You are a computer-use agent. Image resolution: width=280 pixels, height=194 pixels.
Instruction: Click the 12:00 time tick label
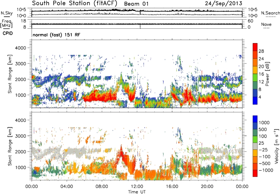tap(137, 187)
